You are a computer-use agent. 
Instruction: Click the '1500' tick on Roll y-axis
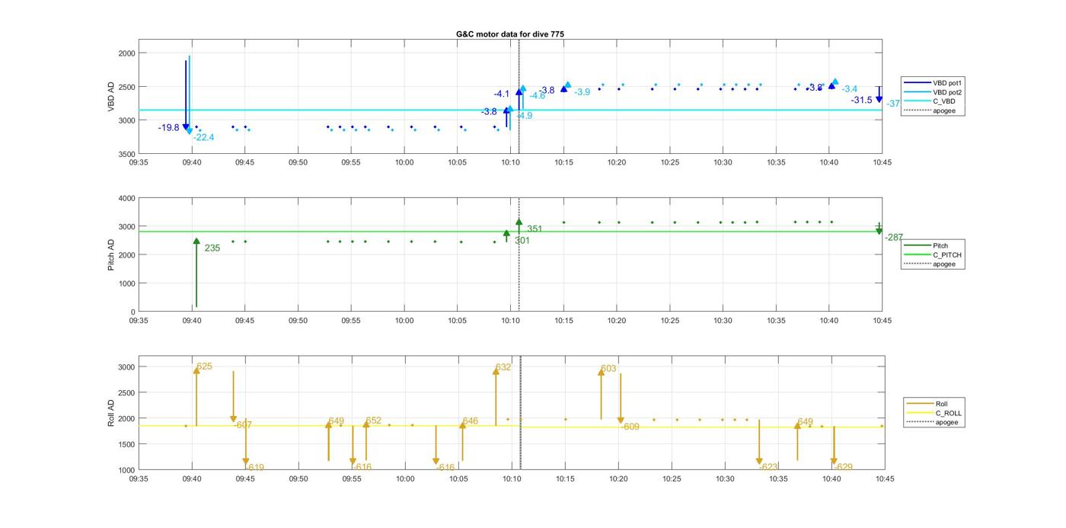tap(126, 444)
